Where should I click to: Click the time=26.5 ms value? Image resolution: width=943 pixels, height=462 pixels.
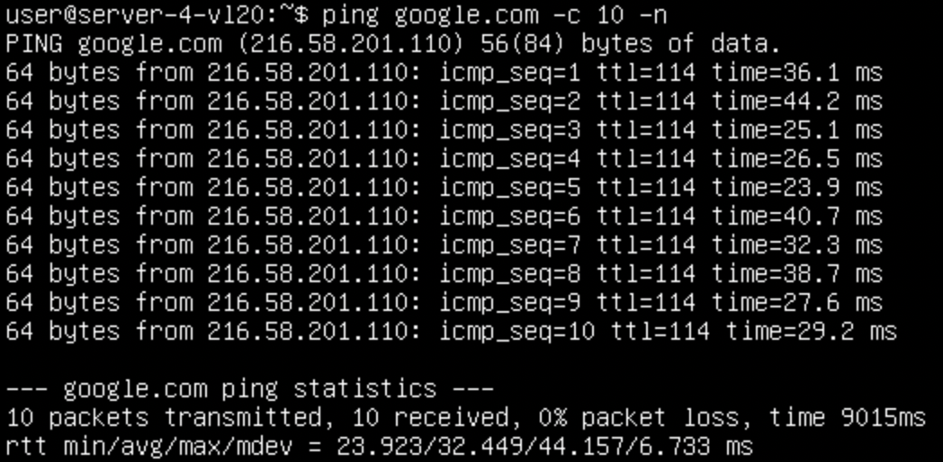(797, 159)
